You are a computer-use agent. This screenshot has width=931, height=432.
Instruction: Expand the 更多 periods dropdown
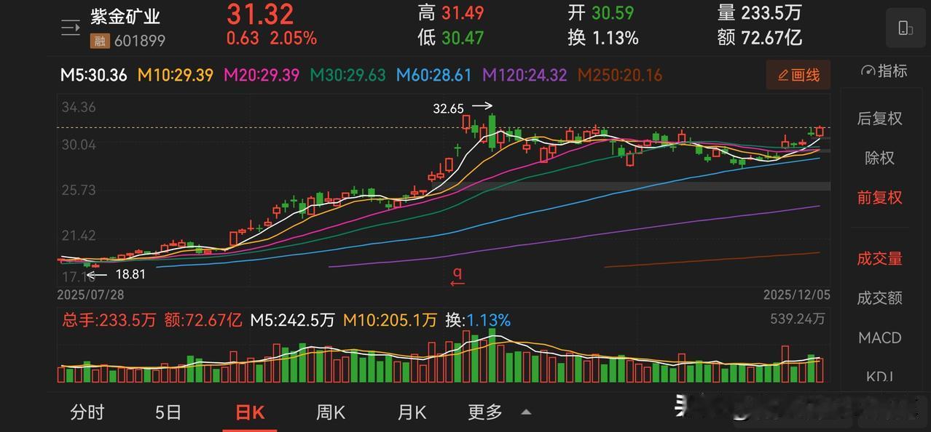(x=499, y=412)
